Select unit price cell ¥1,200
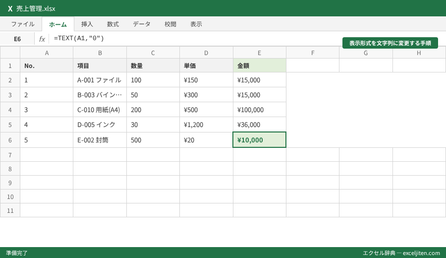Viewport: 446px width, 258px height. pos(206,125)
